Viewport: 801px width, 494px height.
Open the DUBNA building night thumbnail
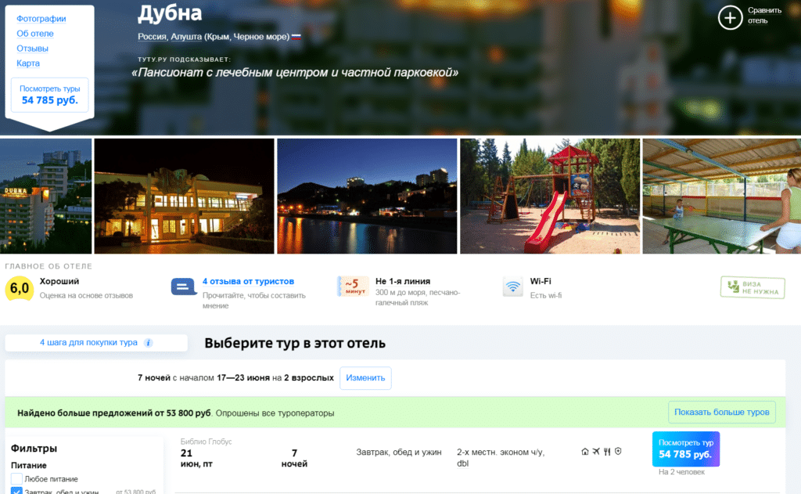(46, 196)
